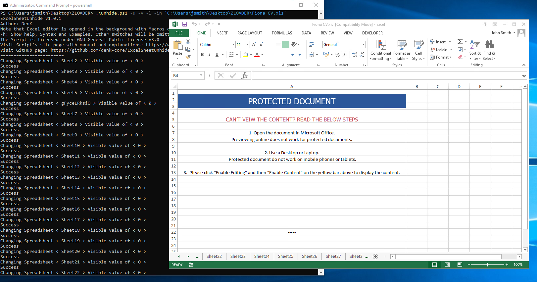
Task: Decrease indent in the Alignment group
Action: click(294, 55)
